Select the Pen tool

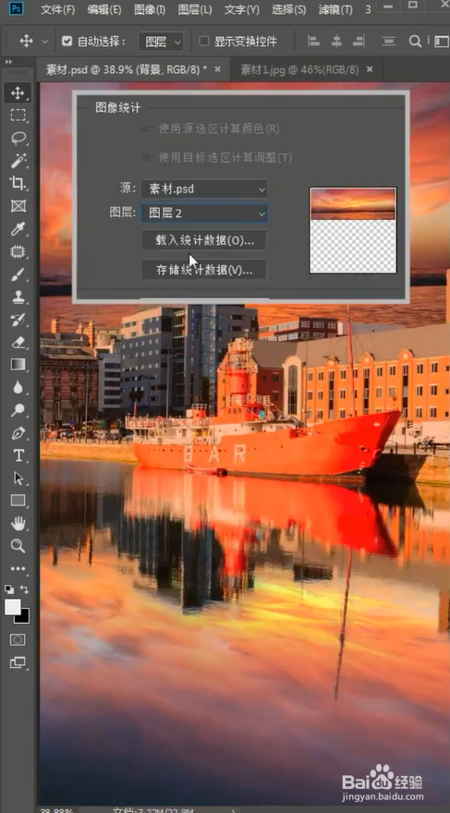coord(18,433)
